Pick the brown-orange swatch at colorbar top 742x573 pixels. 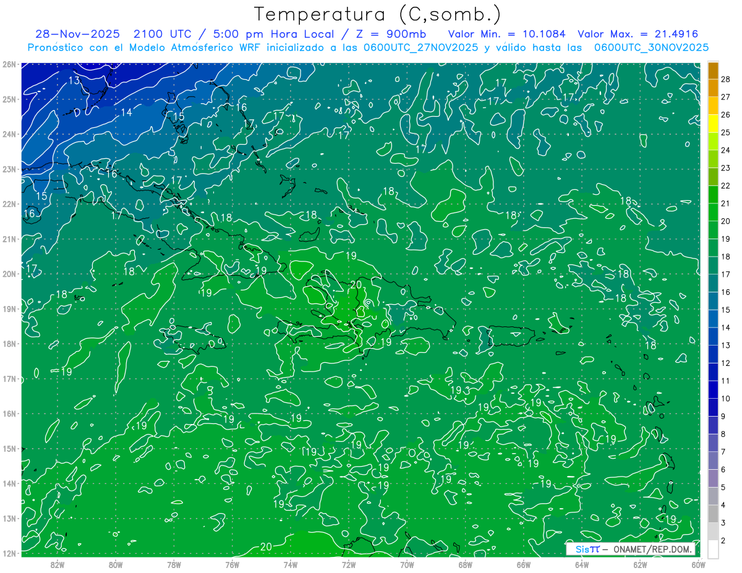(713, 70)
